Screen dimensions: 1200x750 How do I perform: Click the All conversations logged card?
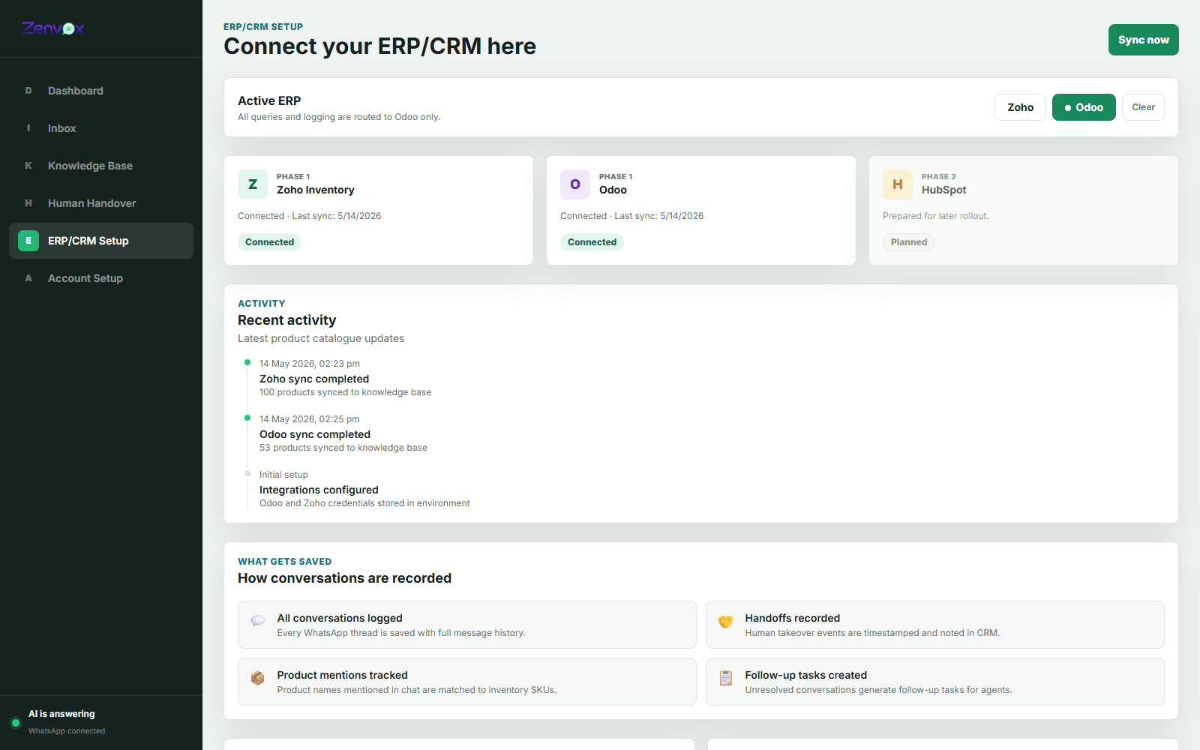click(467, 625)
